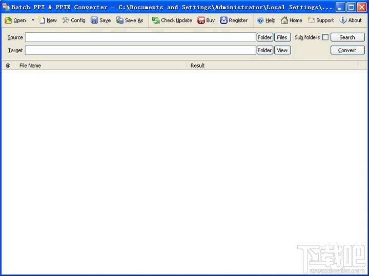This screenshot has width=369, height=276.
Task: Click the Save disk icon
Action: click(x=94, y=20)
